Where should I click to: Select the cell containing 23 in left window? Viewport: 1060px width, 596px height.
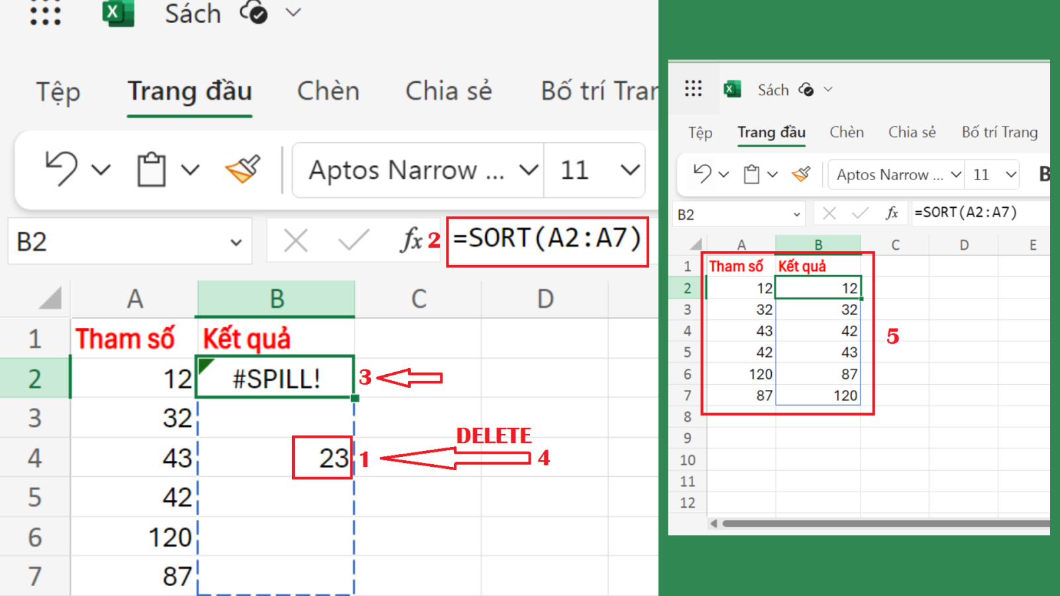(276, 458)
